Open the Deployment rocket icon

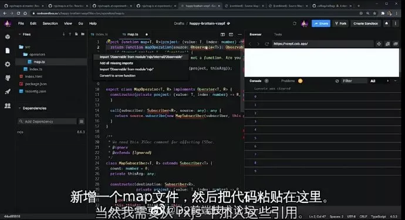click(8, 92)
